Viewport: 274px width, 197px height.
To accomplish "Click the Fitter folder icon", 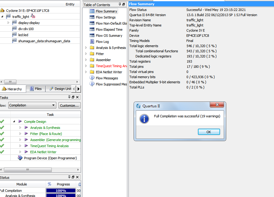I will 92,54.
